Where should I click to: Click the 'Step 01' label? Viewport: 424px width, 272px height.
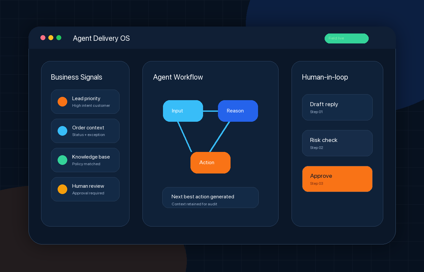click(316, 112)
